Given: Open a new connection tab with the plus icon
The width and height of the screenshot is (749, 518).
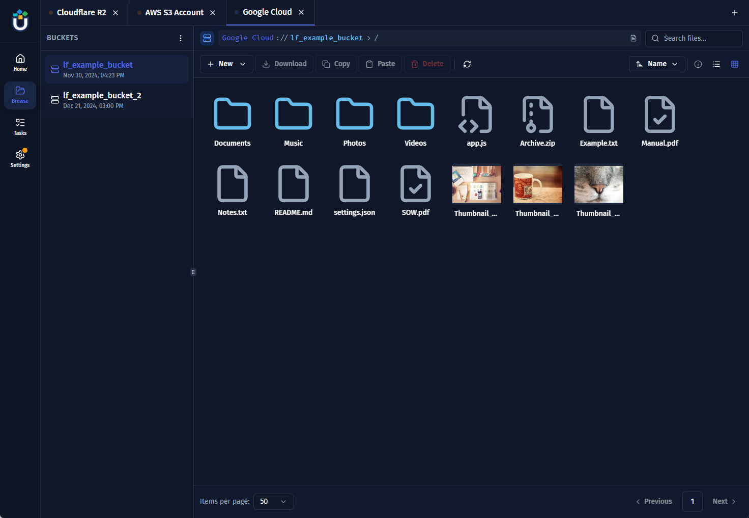Looking at the screenshot, I should pyautogui.click(x=735, y=12).
